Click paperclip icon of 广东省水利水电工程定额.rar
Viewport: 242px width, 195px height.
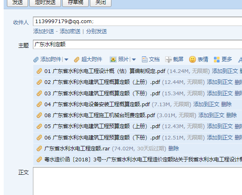(x=39, y=148)
